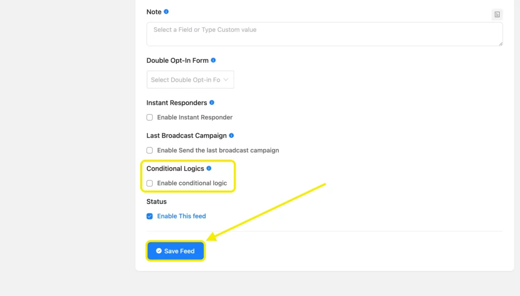
Task: Tick the Enable Instant Responder checkbox
Action: pos(150,118)
